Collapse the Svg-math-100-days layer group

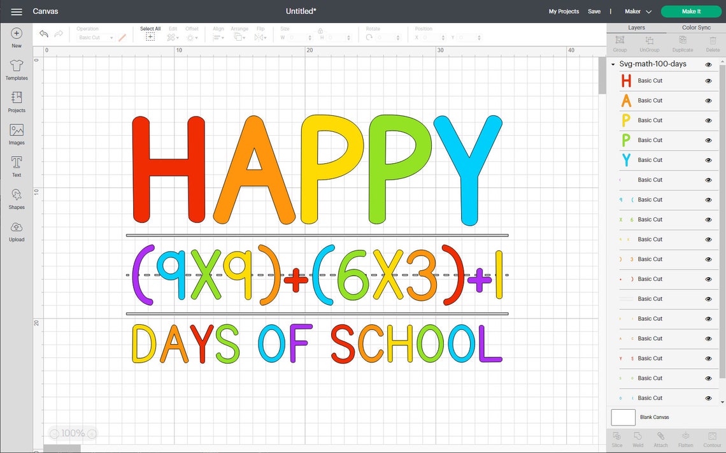612,64
